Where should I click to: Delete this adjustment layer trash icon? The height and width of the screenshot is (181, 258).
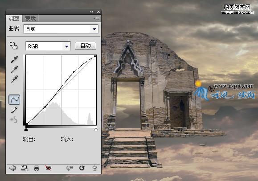[94, 168]
